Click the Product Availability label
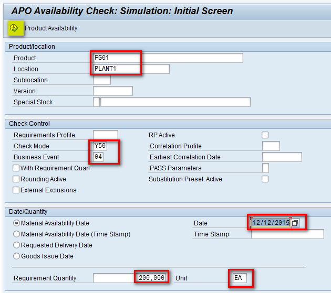The height and width of the screenshot is (293, 331). pos(51,28)
